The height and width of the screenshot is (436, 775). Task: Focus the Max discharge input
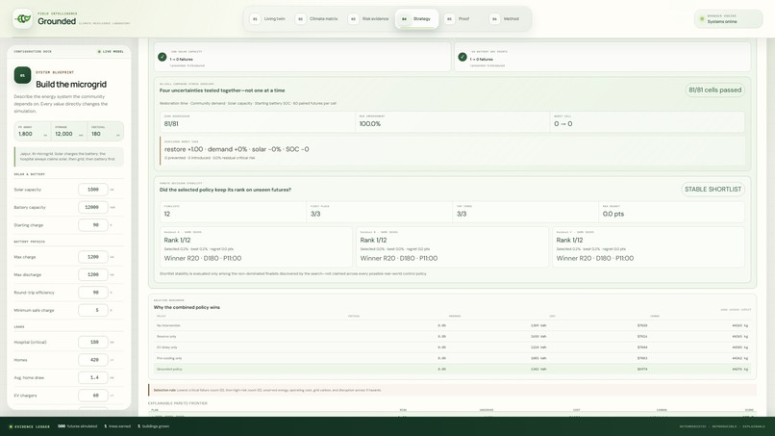93,274
